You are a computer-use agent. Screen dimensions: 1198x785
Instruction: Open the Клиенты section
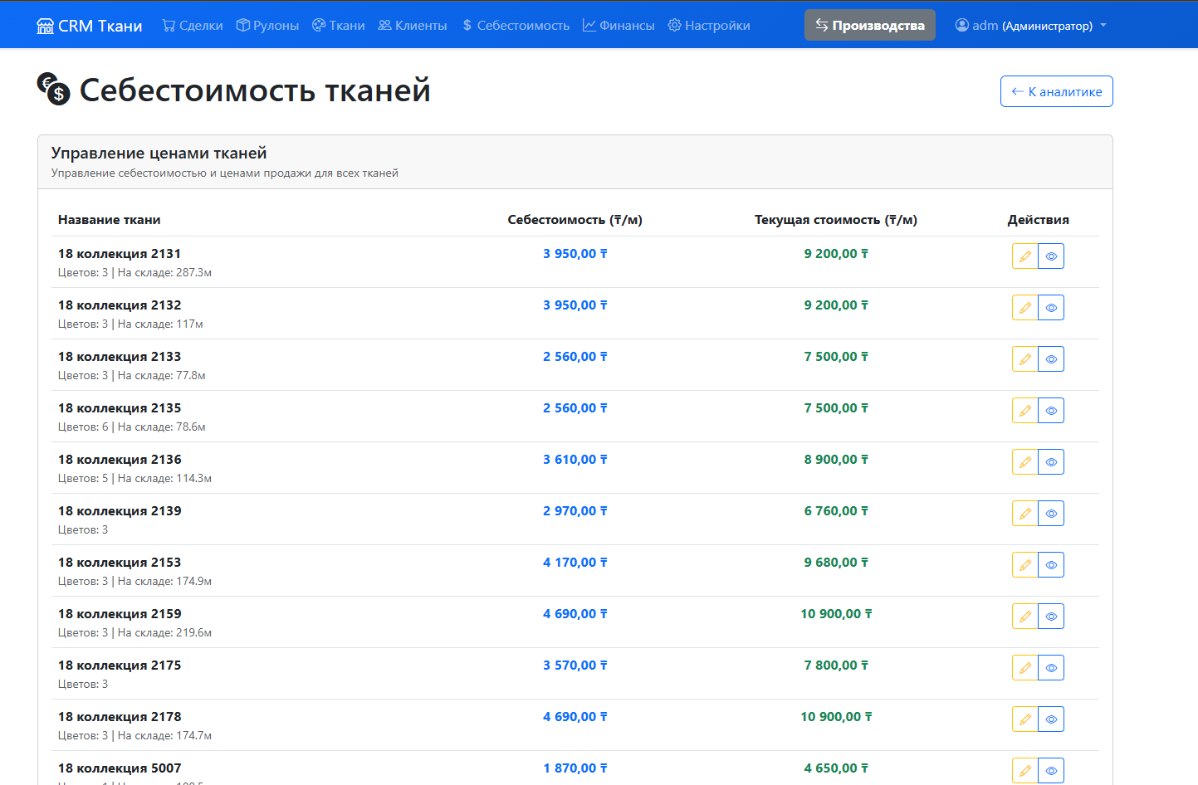413,26
